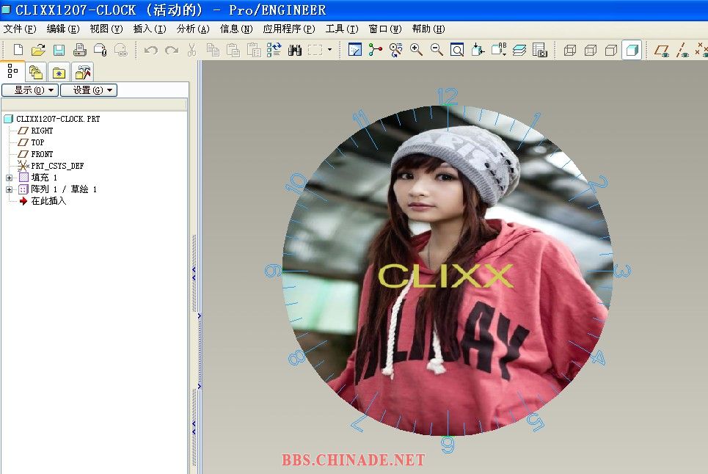Select the FRONT datum plane in tree

point(42,154)
